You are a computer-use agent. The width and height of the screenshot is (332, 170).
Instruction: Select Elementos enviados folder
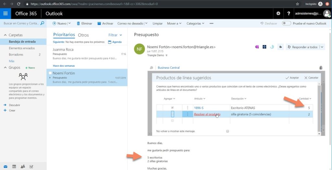[22, 48]
